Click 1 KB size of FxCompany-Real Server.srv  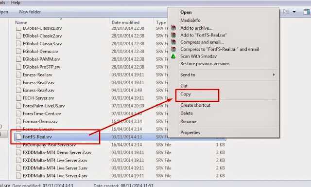point(220,145)
